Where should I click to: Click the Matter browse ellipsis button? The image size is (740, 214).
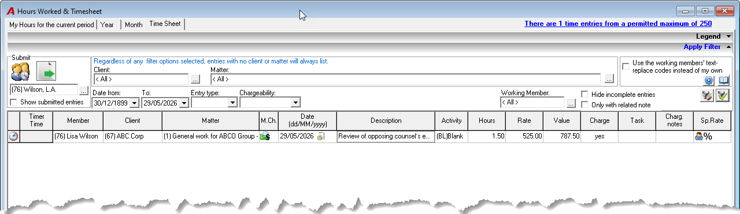(x=609, y=79)
